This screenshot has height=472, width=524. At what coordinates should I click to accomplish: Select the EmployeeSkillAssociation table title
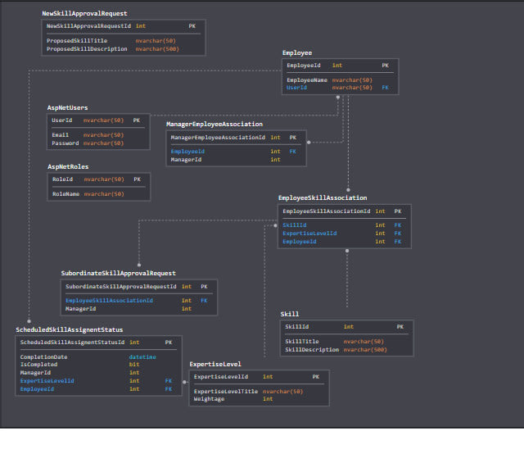pyautogui.click(x=323, y=198)
